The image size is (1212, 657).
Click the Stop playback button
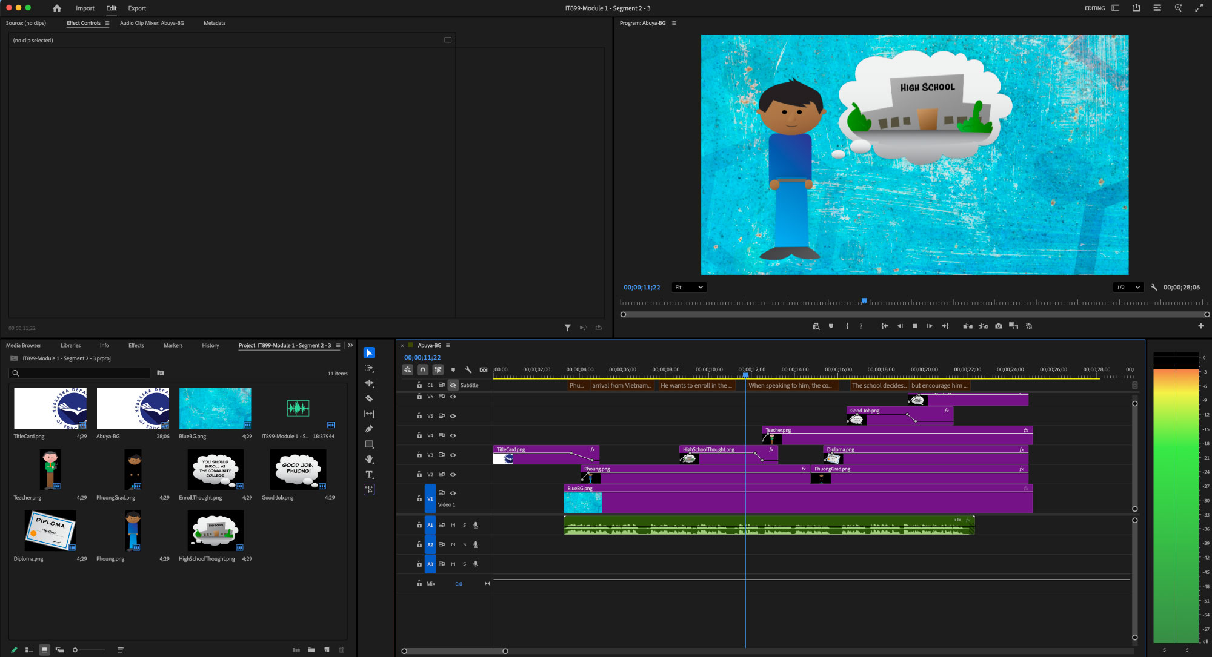914,326
